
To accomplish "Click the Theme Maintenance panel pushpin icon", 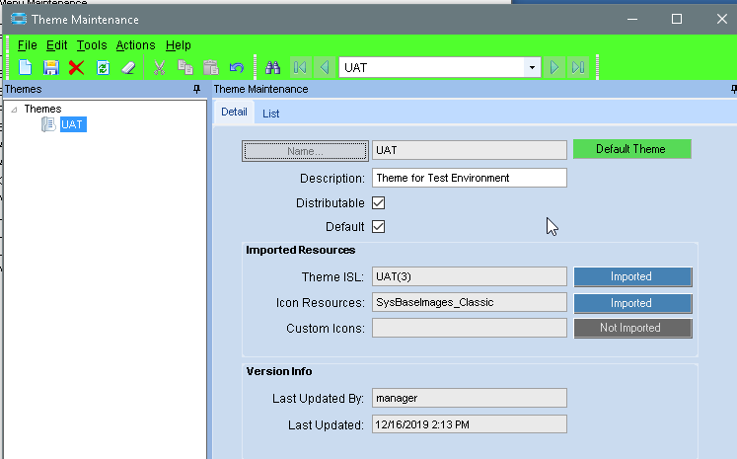I will tap(733, 89).
